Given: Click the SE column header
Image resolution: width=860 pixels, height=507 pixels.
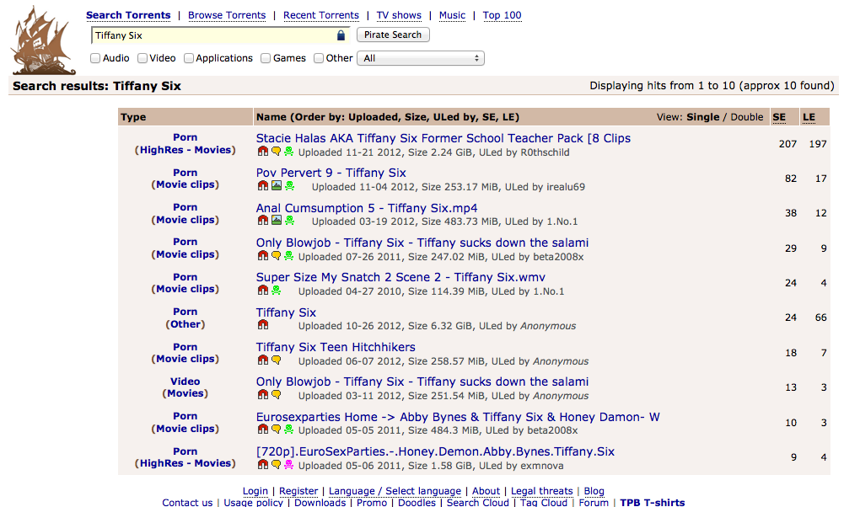Looking at the screenshot, I should (779, 117).
